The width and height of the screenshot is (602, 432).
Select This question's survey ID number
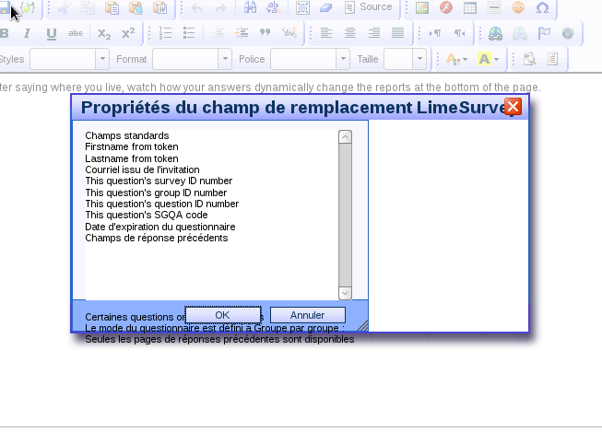tap(159, 181)
